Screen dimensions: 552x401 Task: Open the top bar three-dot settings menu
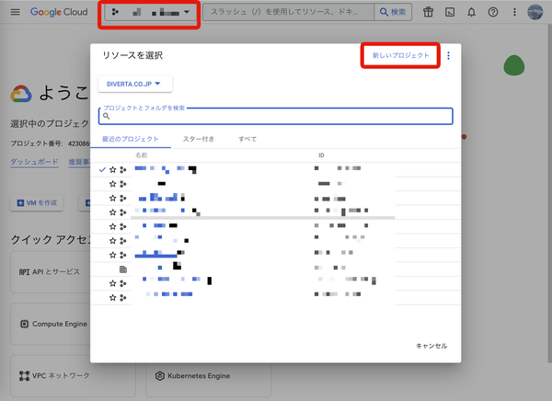coord(514,12)
